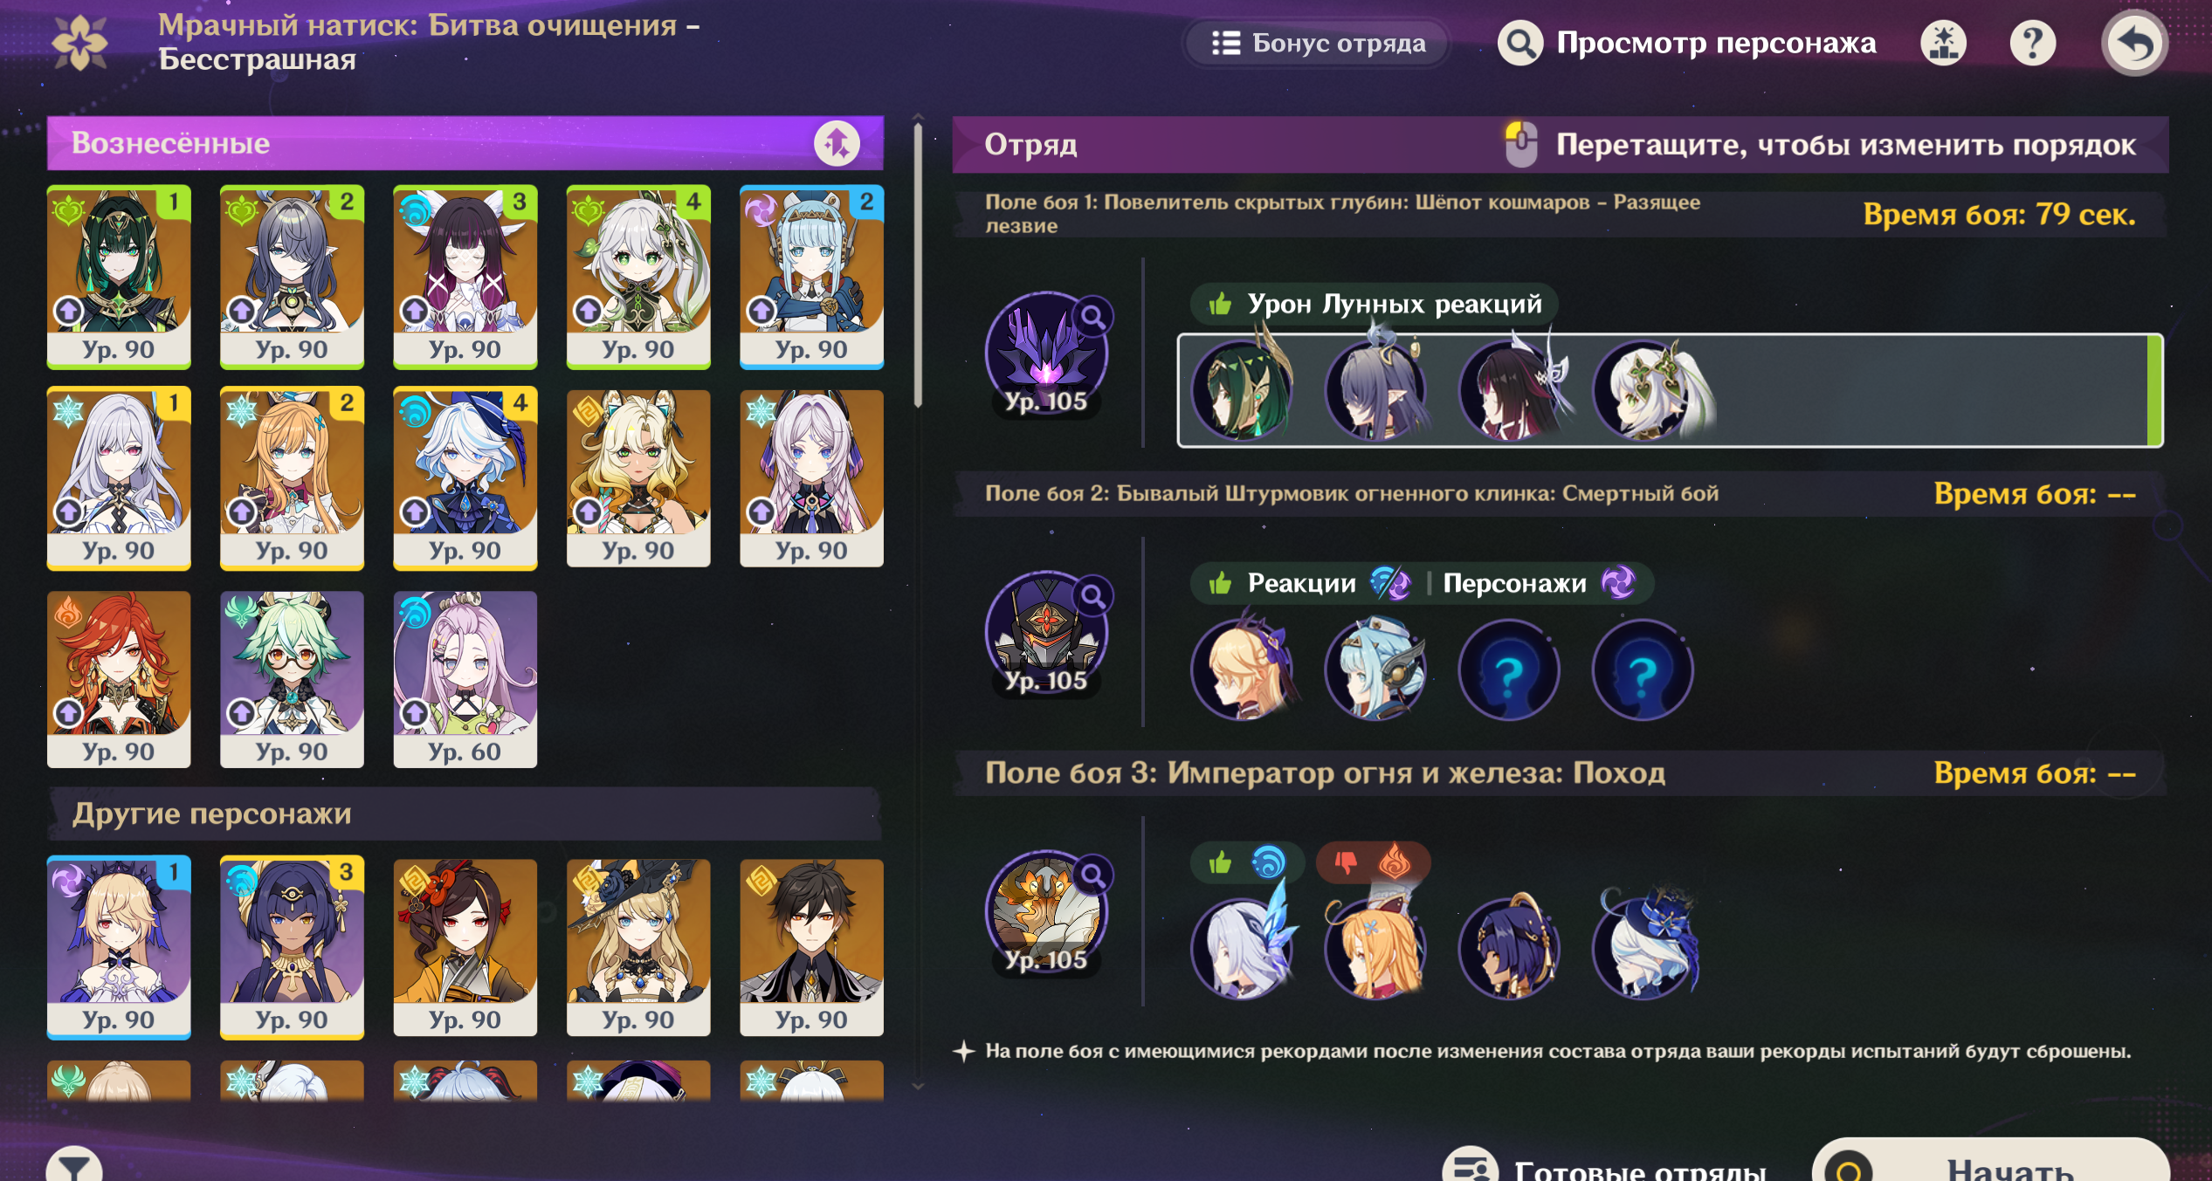The width and height of the screenshot is (2212, 1181).
Task: Toggle the orange-haired character numbered 2
Action: click(292, 478)
